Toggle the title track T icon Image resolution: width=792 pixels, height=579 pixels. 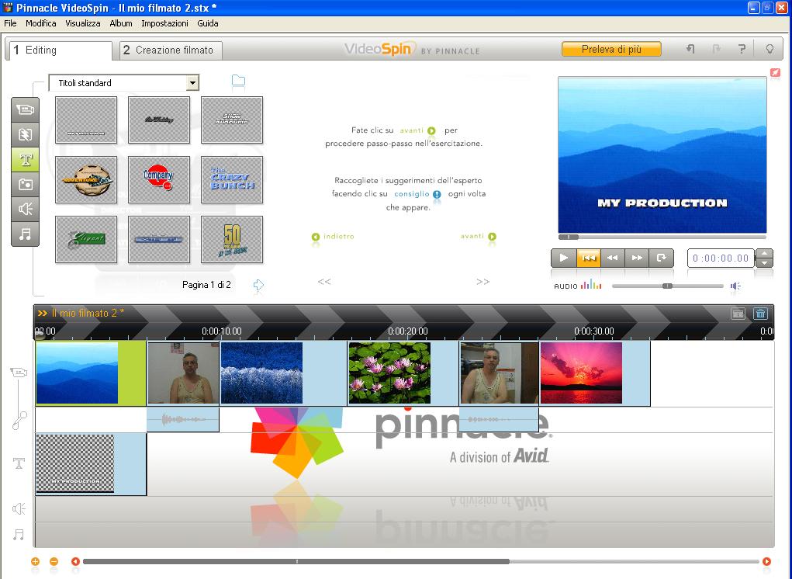point(19,463)
